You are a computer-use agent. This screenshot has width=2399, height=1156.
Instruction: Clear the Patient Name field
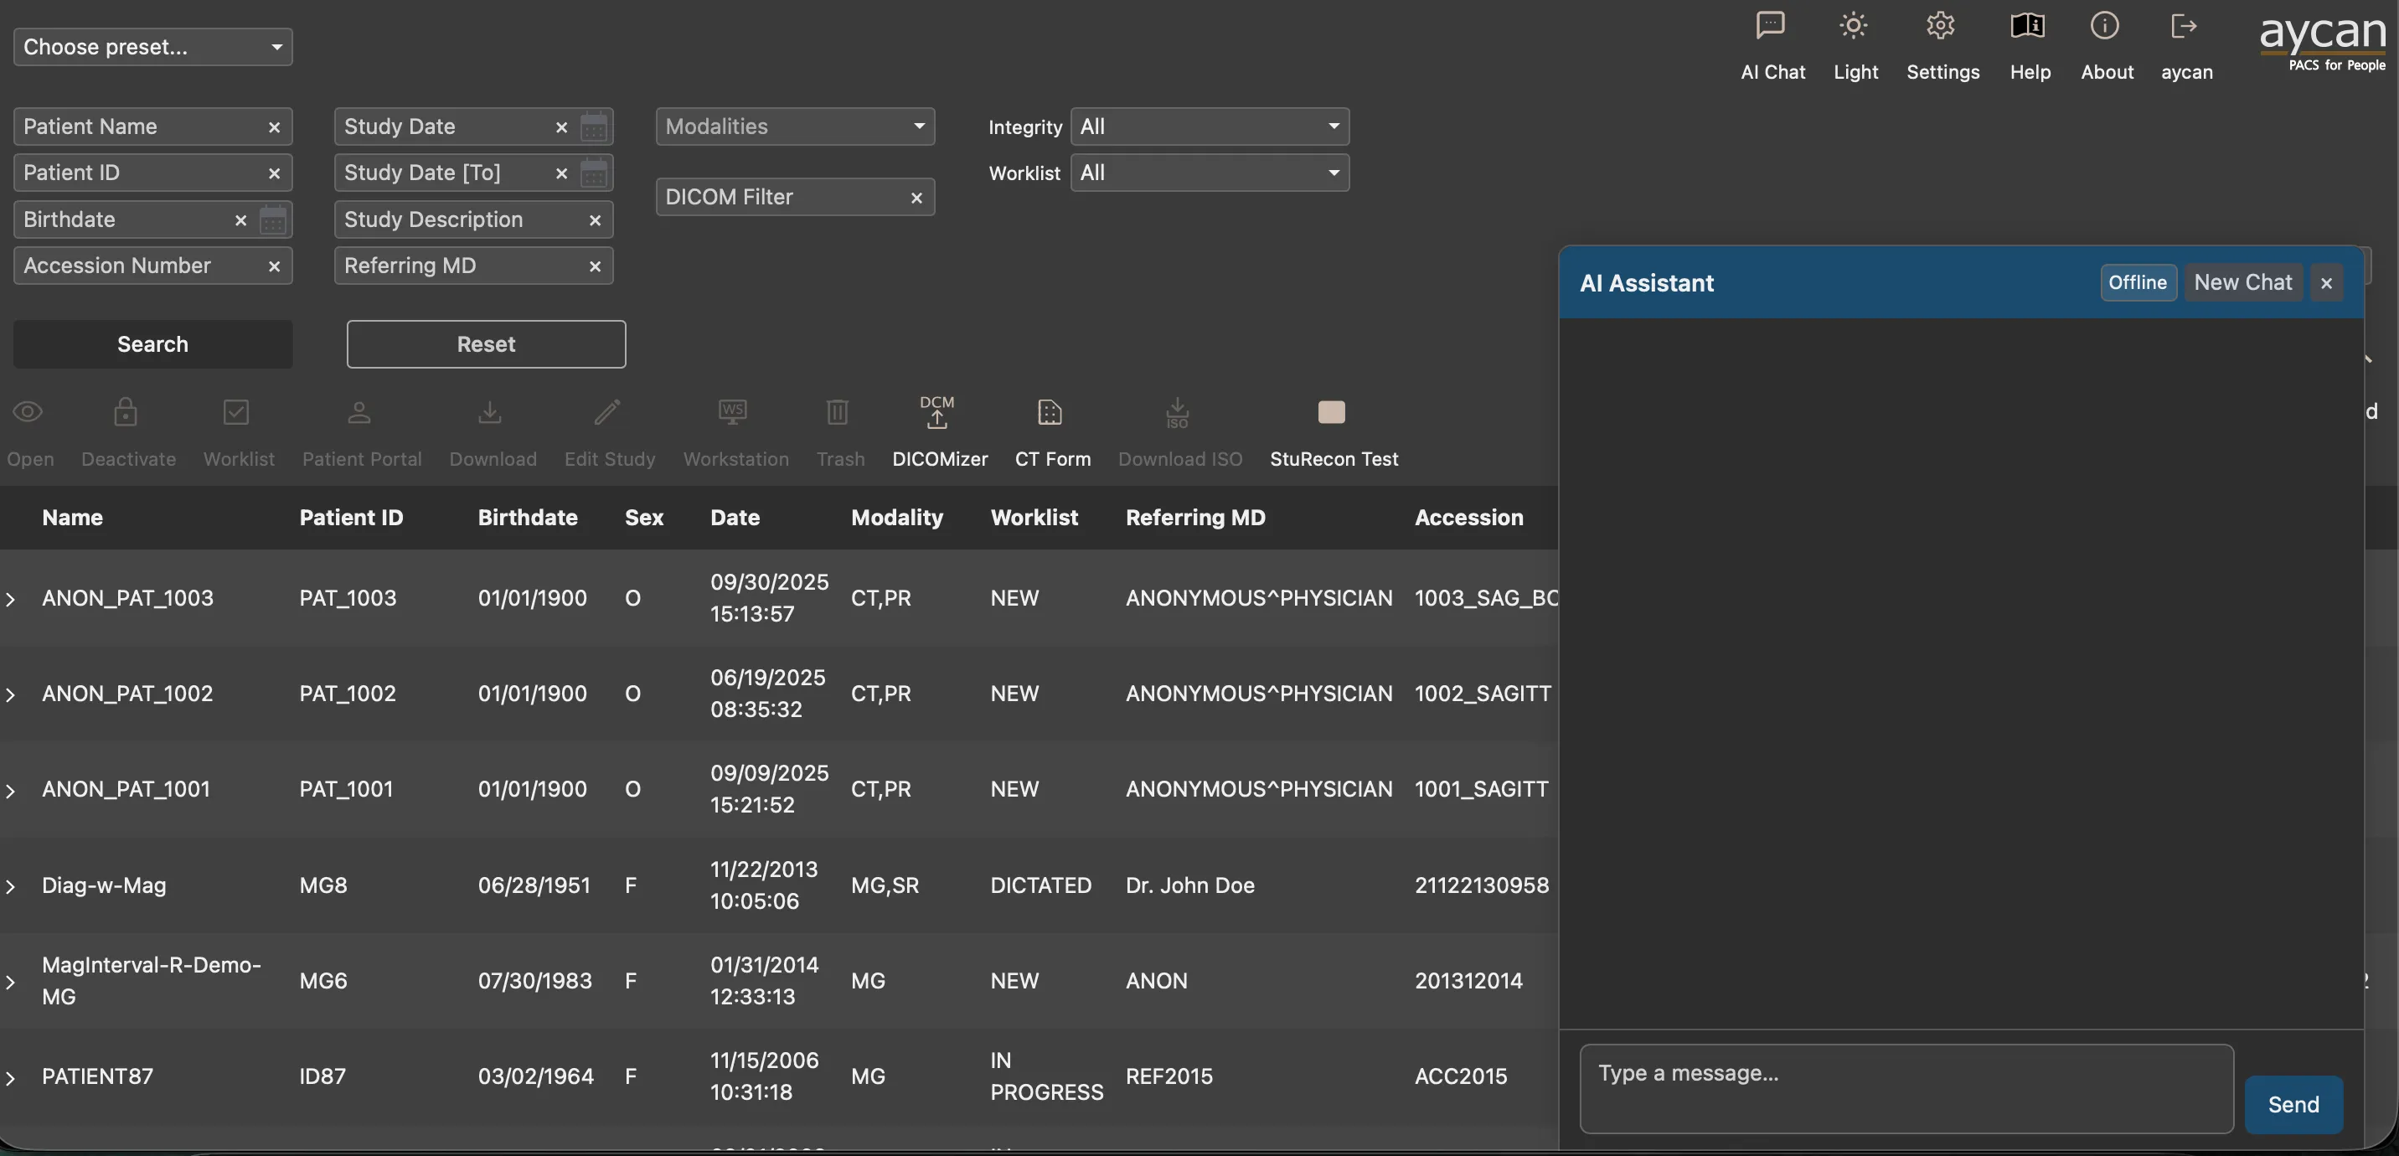pyautogui.click(x=274, y=127)
